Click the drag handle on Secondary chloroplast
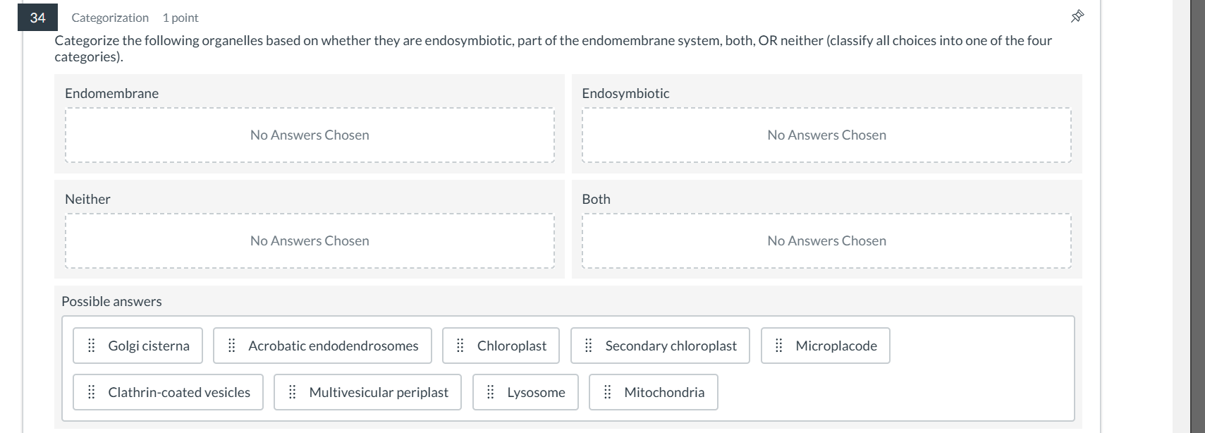 [x=589, y=346]
